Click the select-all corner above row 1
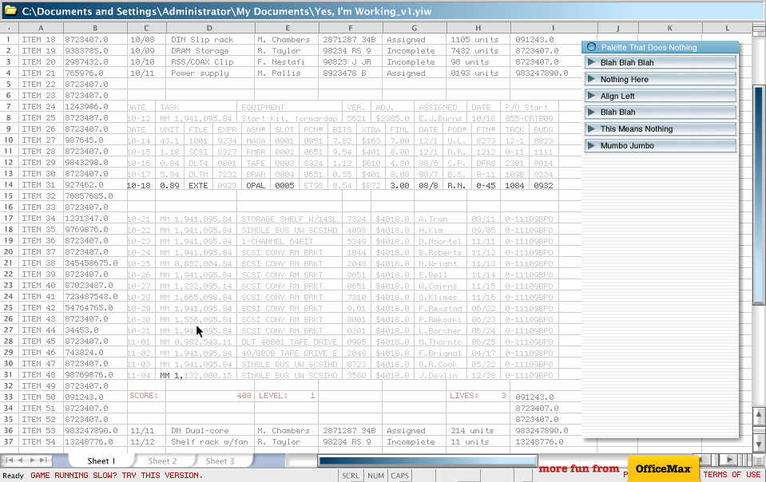Viewport: 766px width, 482px height. [x=9, y=28]
